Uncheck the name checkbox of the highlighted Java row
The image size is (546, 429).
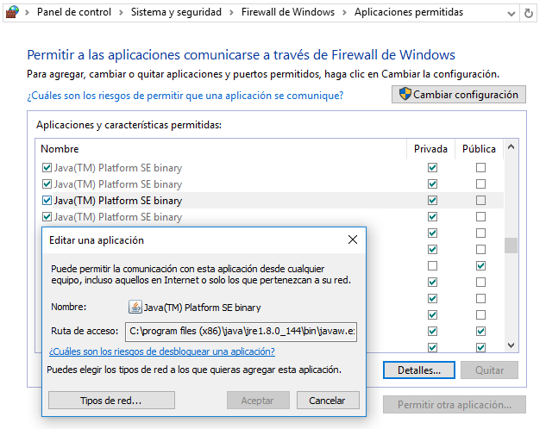47,201
